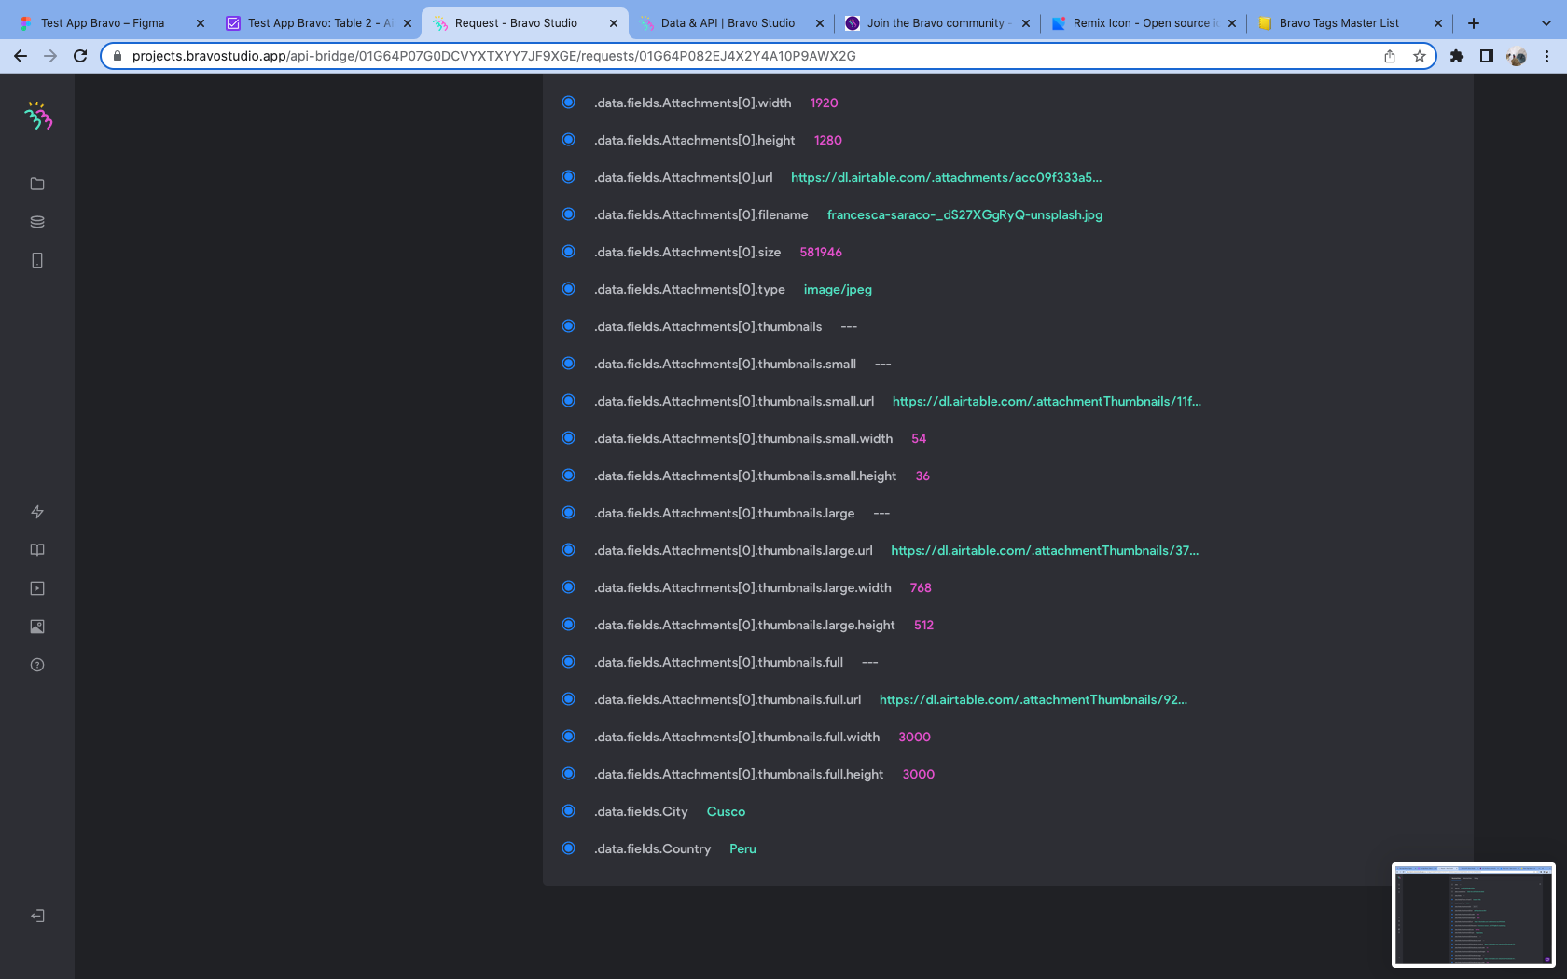This screenshot has width=1567, height=979.
Task: Click the share page icon in address bar
Action: point(1390,56)
